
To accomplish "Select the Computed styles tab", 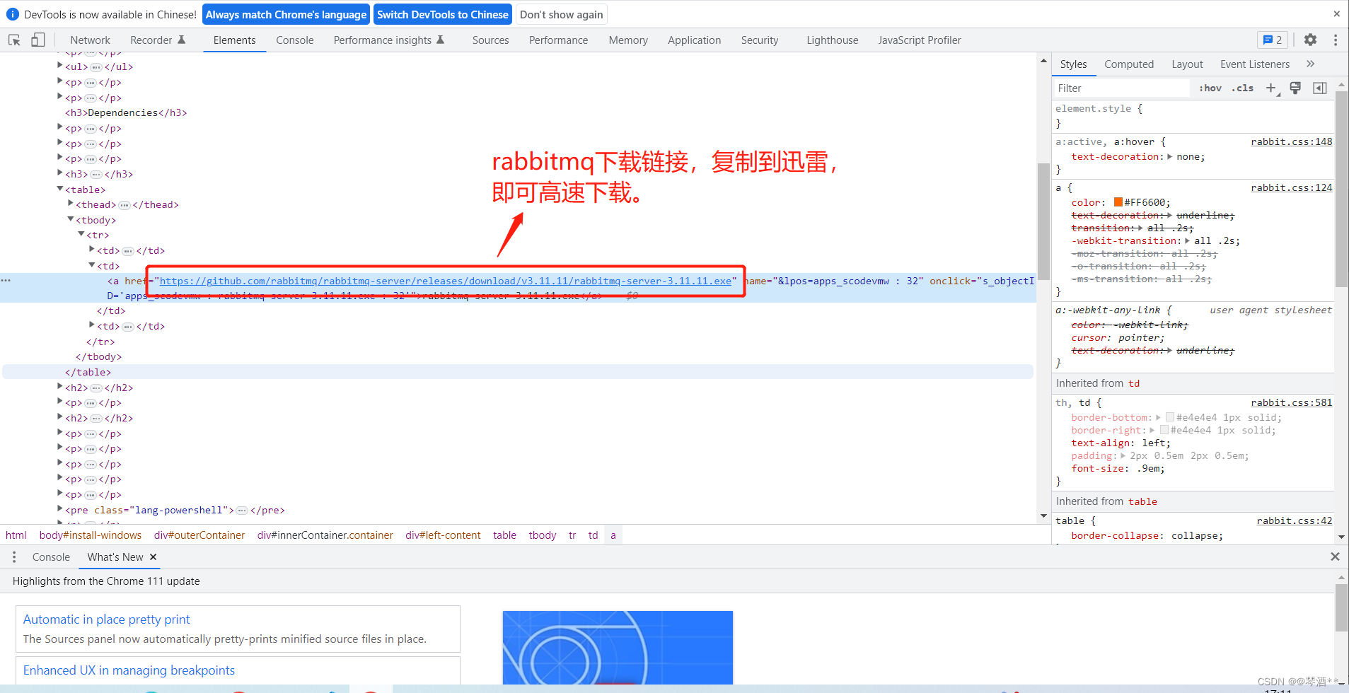I will click(1129, 64).
